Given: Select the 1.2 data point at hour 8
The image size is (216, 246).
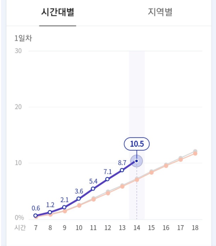Looking at the screenshot, I should click(50, 212).
